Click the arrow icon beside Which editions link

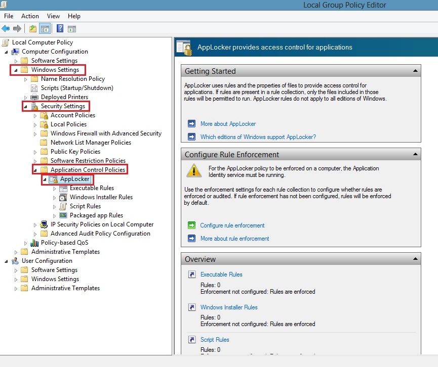click(x=191, y=136)
